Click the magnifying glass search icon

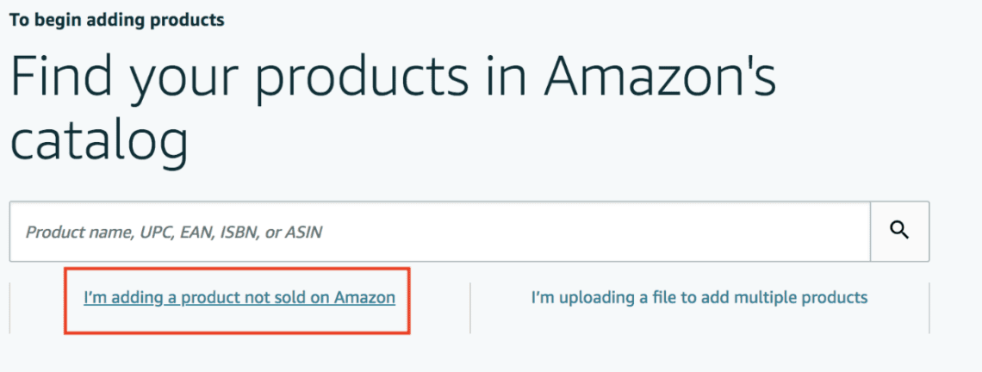point(899,231)
